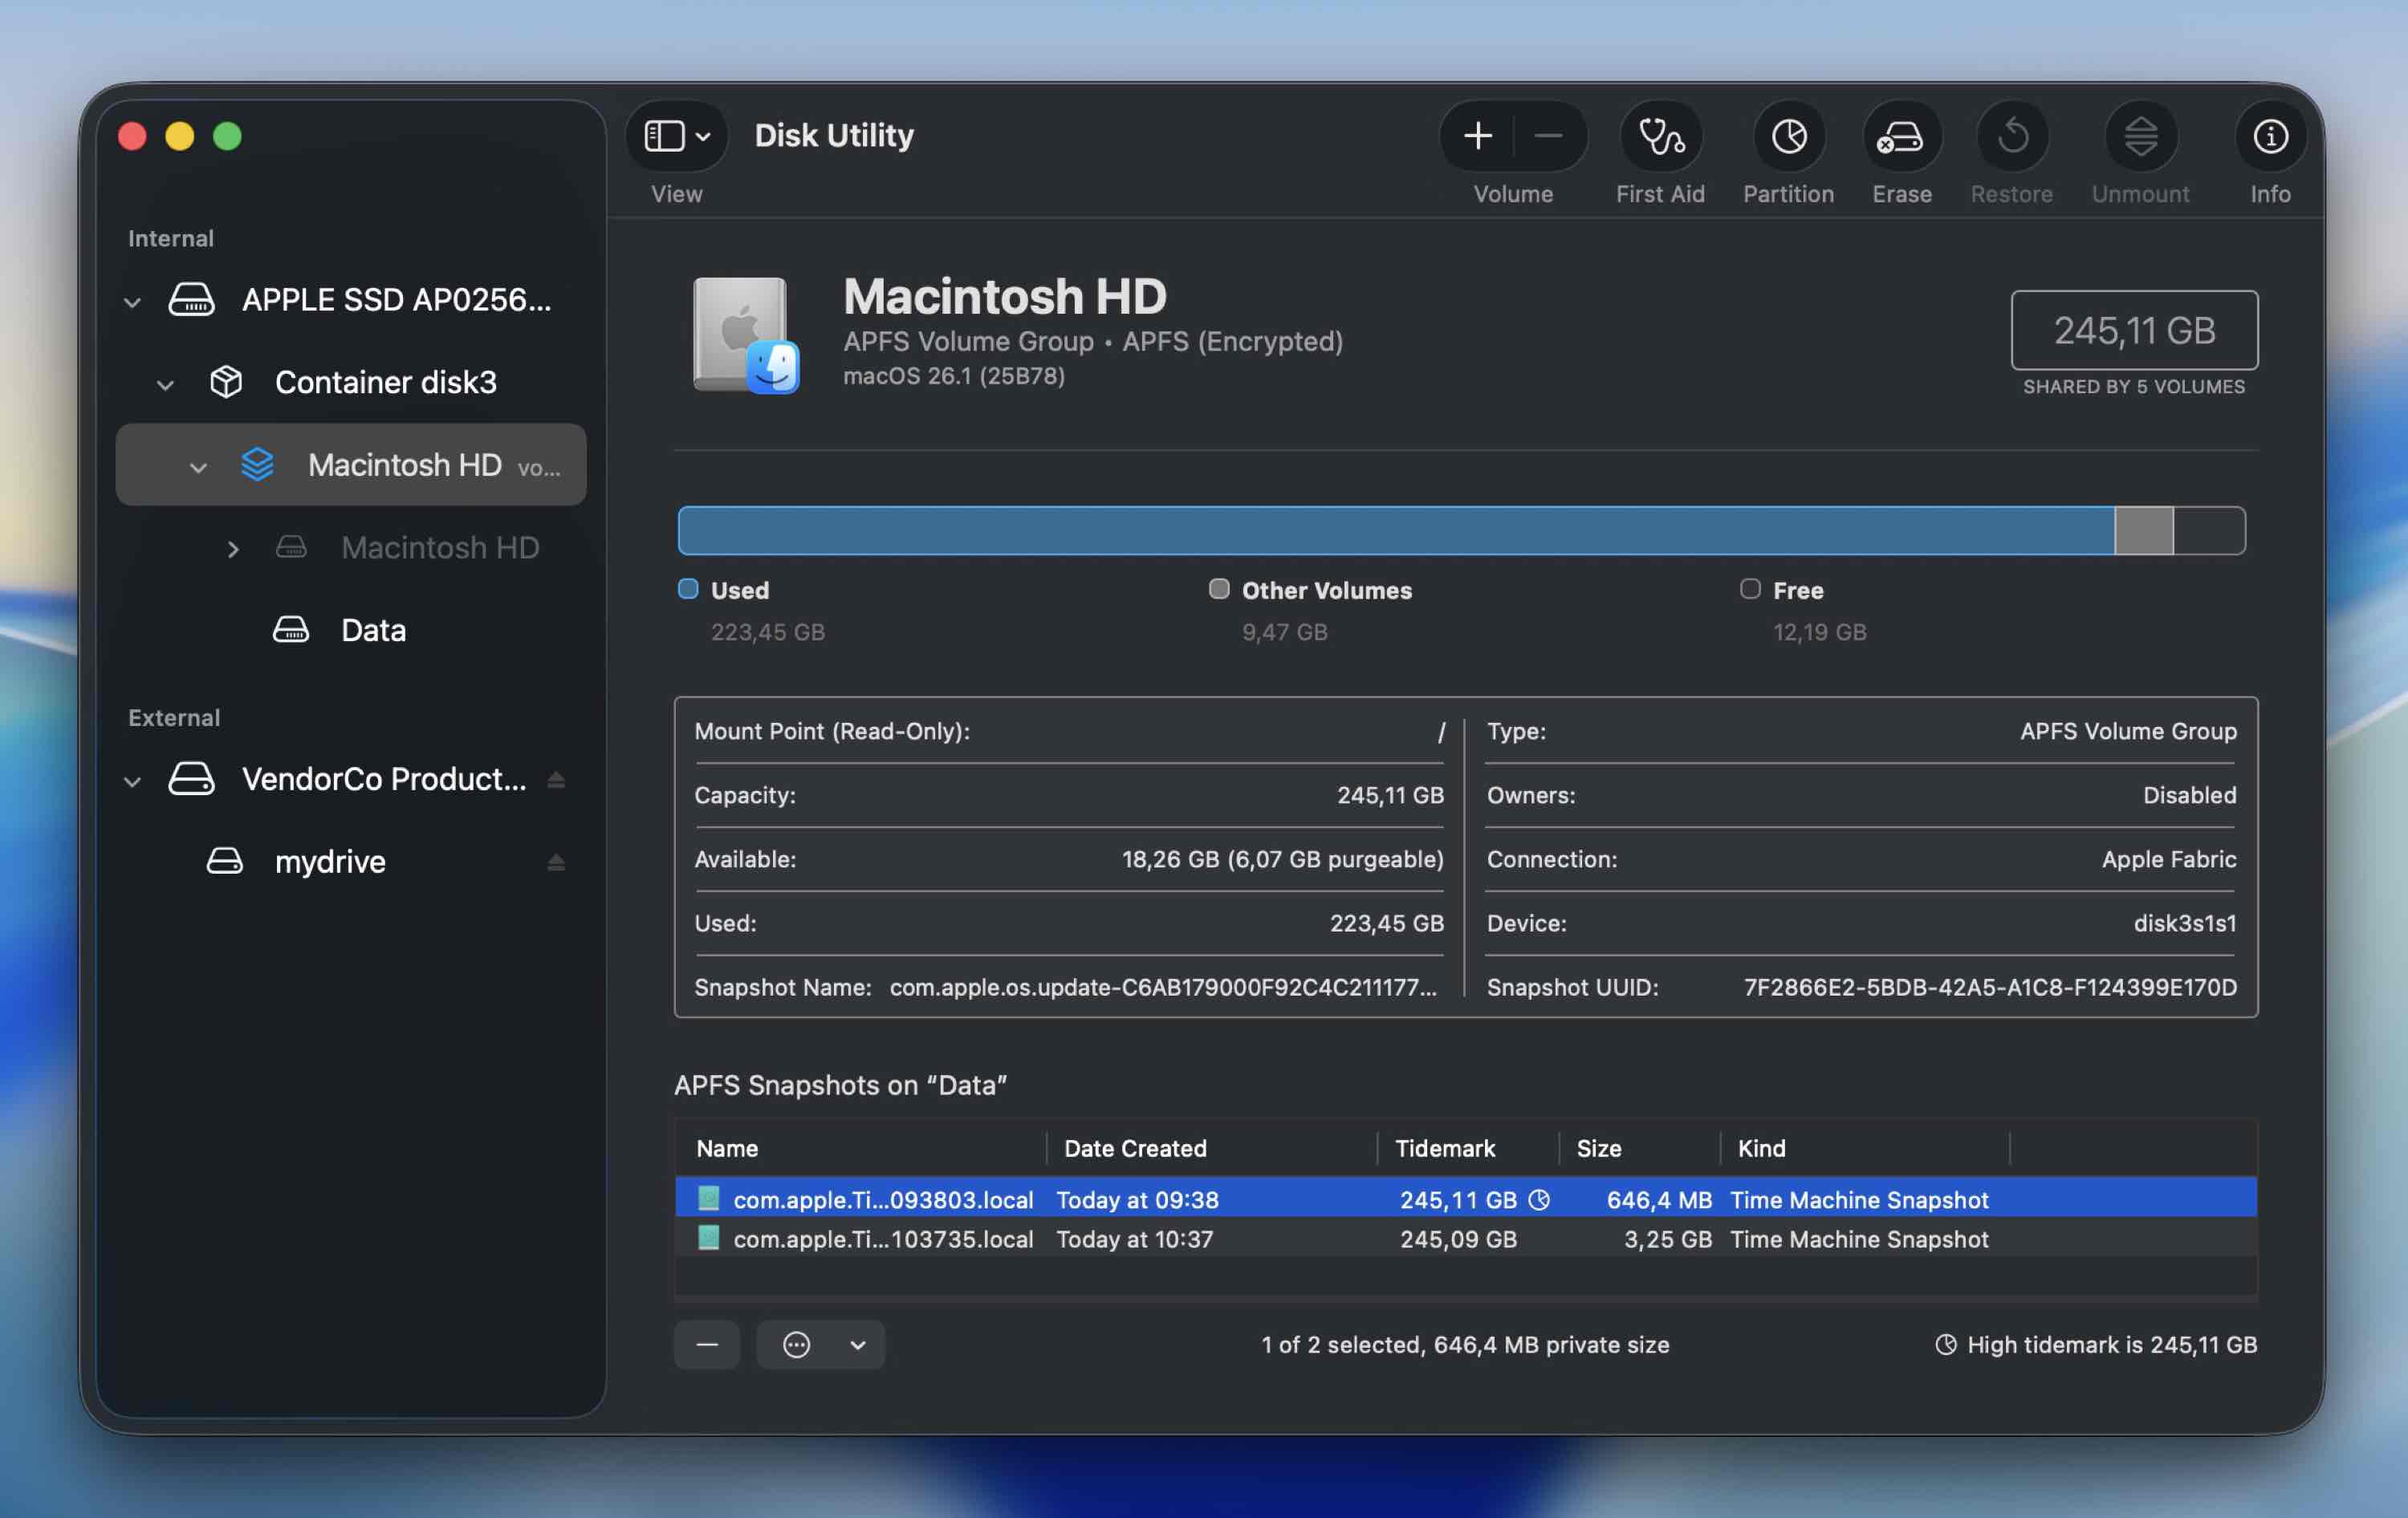Remove a volume with the minus icon
This screenshot has width=2408, height=1518.
click(1548, 135)
